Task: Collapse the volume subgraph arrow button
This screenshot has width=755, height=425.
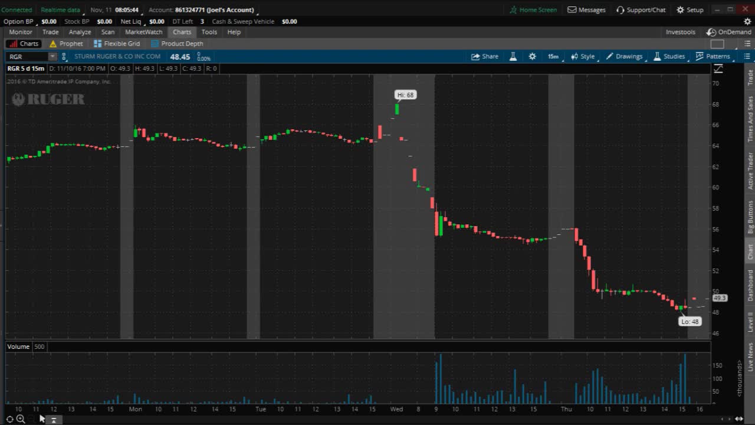Action: pos(54,420)
